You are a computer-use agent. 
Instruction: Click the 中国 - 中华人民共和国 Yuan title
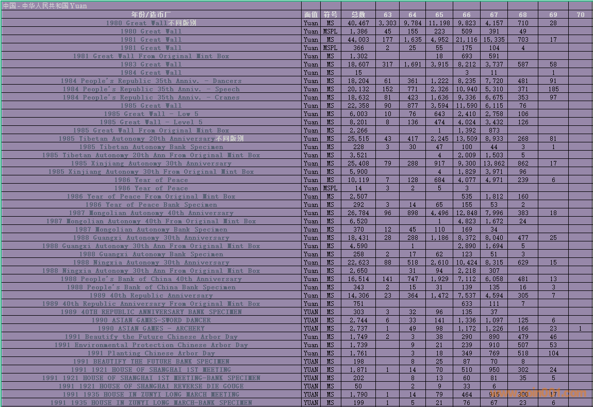(45, 6)
